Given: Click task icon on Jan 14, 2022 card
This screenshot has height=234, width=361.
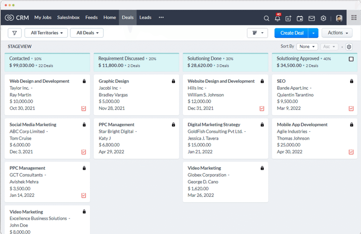Looking at the screenshot, I should pos(84,195).
